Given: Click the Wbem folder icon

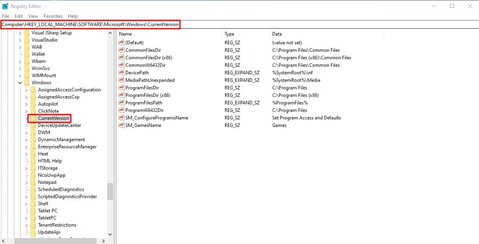Looking at the screenshot, I should pos(27,61).
